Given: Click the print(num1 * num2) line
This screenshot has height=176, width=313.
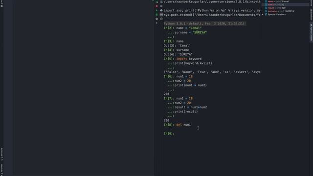Looking at the screenshot, I should (x=187, y=85).
